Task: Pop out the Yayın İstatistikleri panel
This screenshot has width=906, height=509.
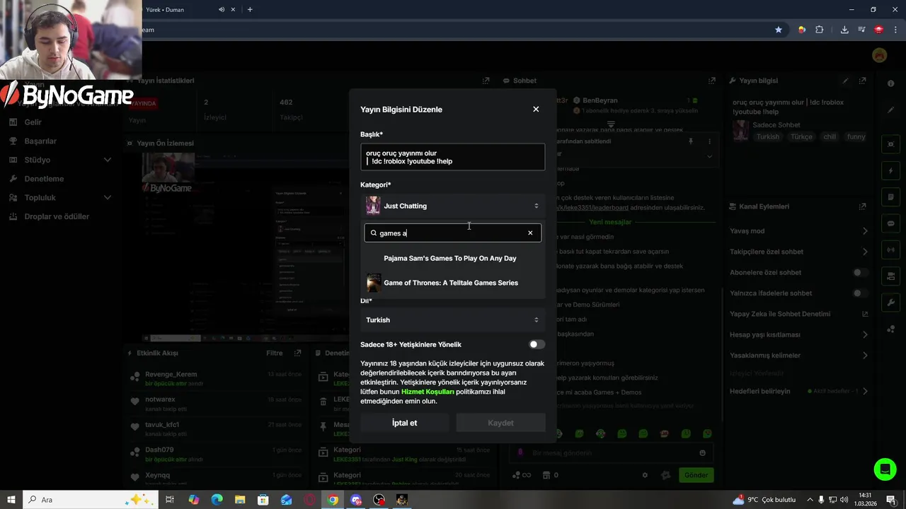Action: [x=486, y=81]
